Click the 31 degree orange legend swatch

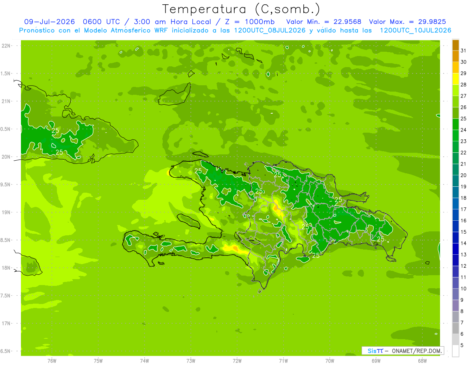pyautogui.click(x=455, y=45)
